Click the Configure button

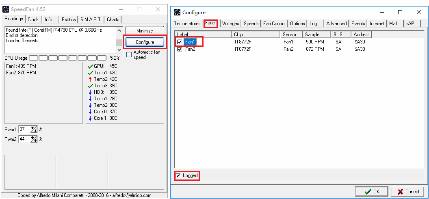coord(145,42)
